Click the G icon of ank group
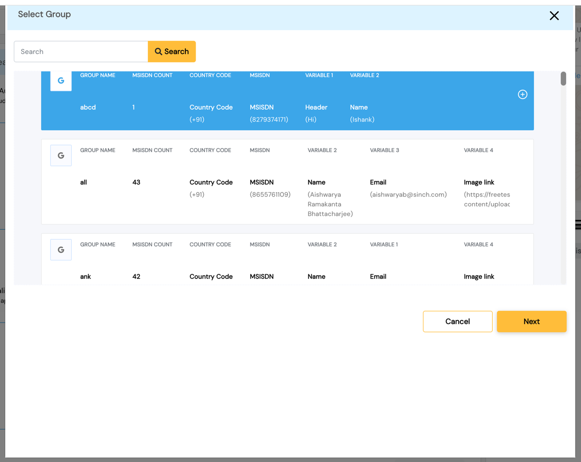The image size is (581, 462). point(61,250)
